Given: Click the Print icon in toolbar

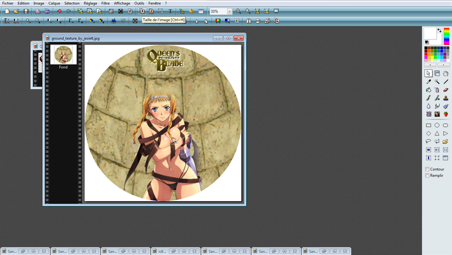Looking at the screenshot, I should [37, 11].
